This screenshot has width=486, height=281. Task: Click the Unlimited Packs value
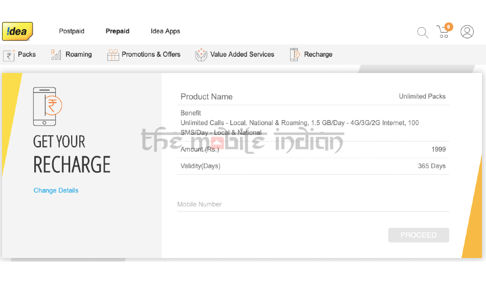tap(422, 97)
